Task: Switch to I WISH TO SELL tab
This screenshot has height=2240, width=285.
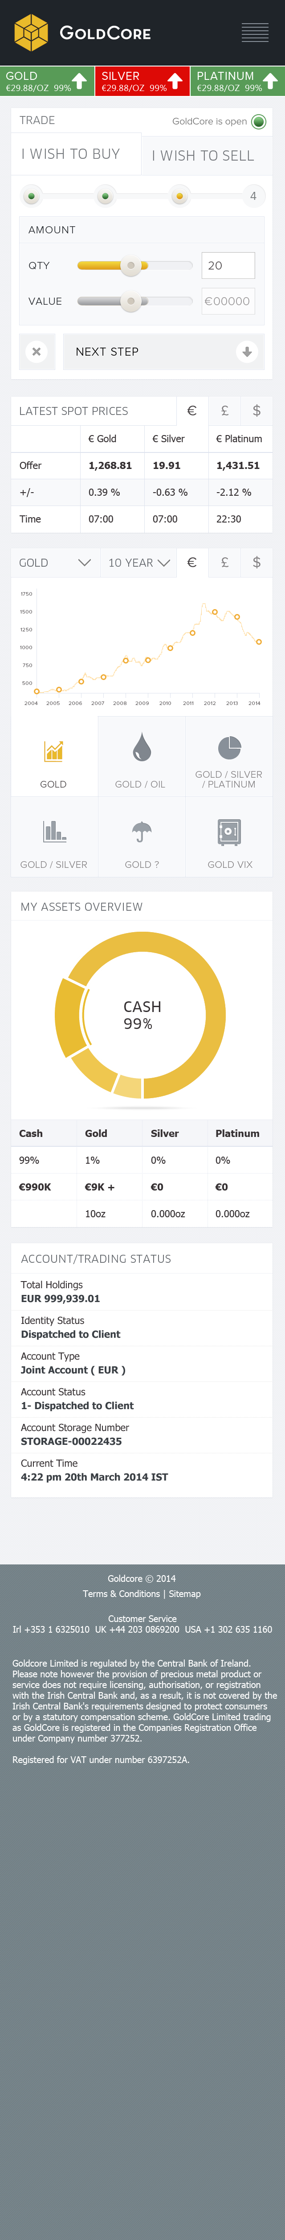Action: (x=204, y=156)
